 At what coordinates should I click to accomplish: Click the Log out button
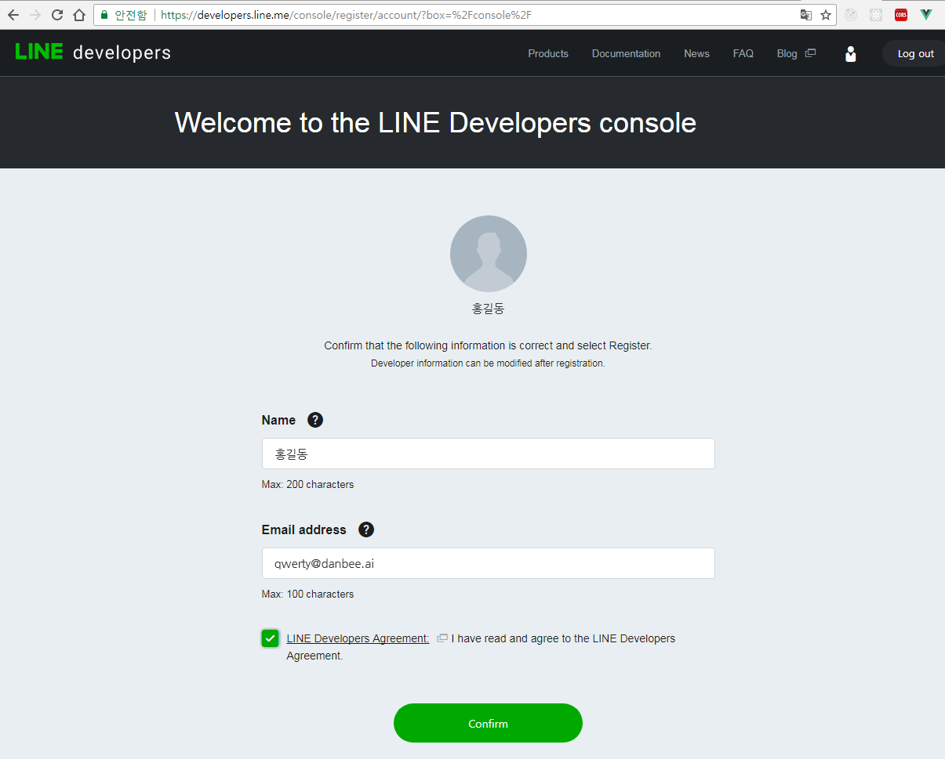[914, 53]
